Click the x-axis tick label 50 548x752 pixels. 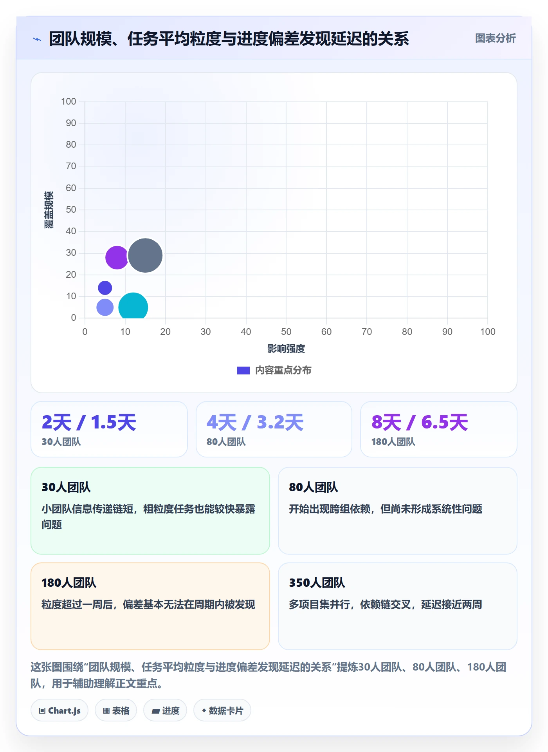[x=286, y=332]
